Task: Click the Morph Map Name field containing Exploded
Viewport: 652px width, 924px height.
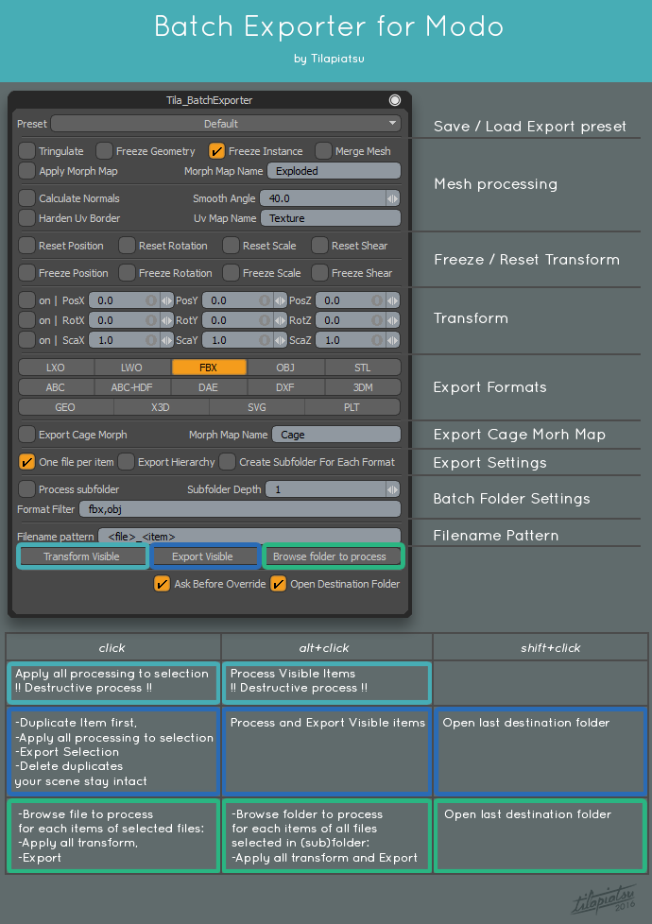Action: (x=334, y=171)
